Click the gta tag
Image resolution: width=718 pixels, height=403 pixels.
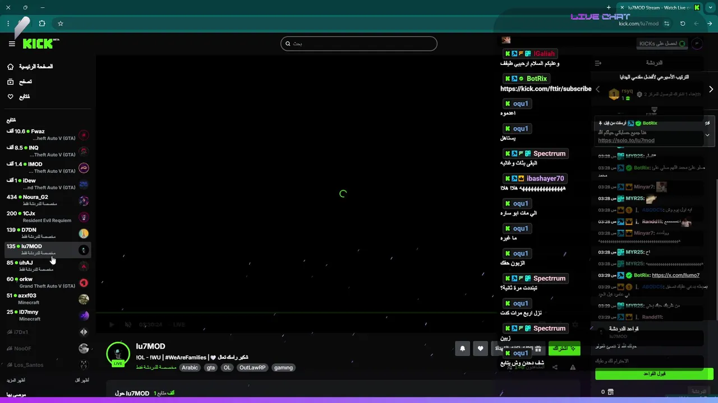pyautogui.click(x=210, y=368)
